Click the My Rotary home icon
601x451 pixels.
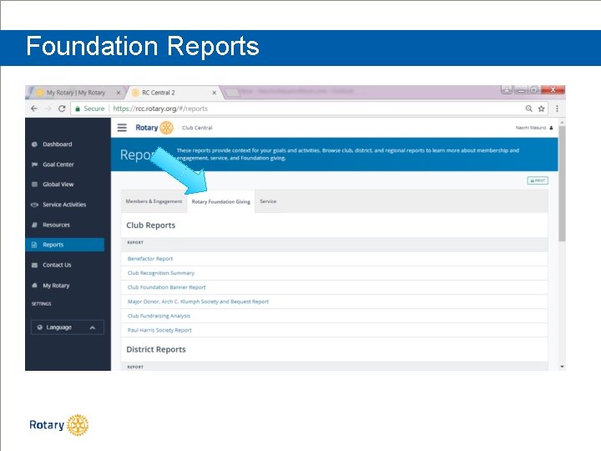click(34, 286)
